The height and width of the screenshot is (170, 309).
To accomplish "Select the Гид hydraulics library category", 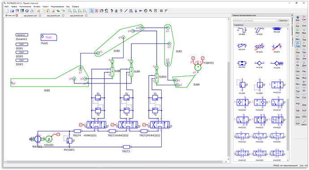I will tap(297, 44).
